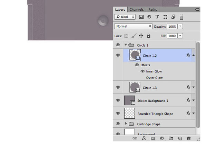This screenshot has height=148, width=207.
Task: Switch to the Channels tab
Action: pyautogui.click(x=137, y=10)
